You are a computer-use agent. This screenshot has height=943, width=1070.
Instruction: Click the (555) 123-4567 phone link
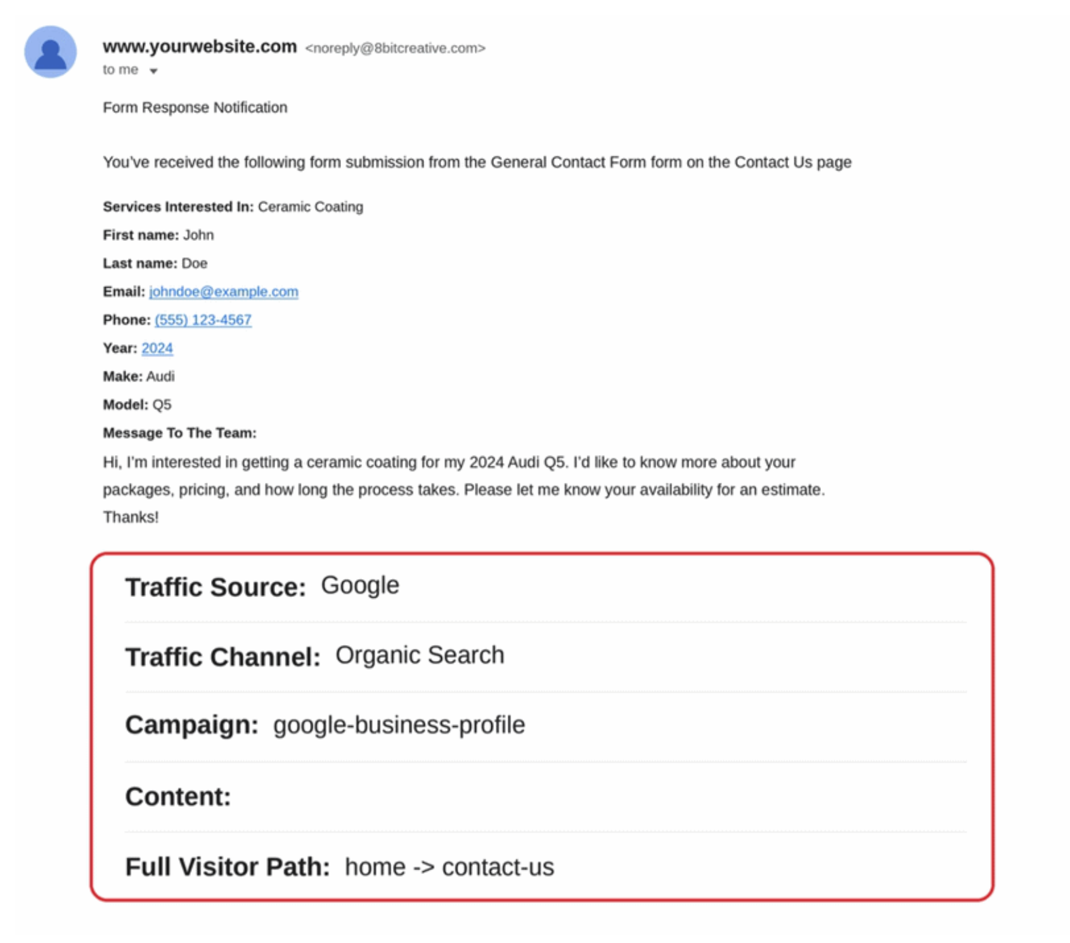[203, 320]
